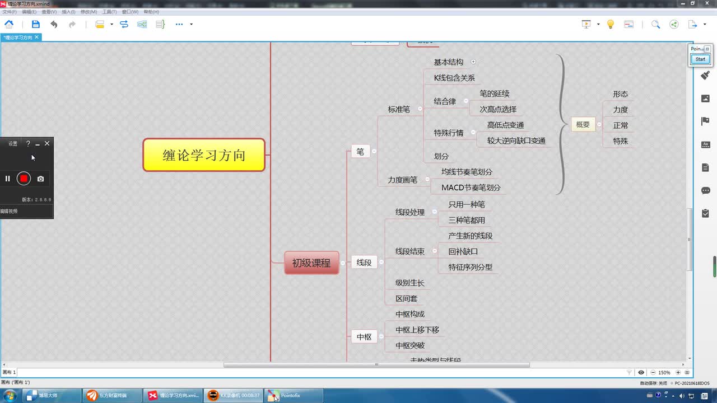
Task: Collapse the 线段处理 branch
Action: pyautogui.click(x=435, y=212)
